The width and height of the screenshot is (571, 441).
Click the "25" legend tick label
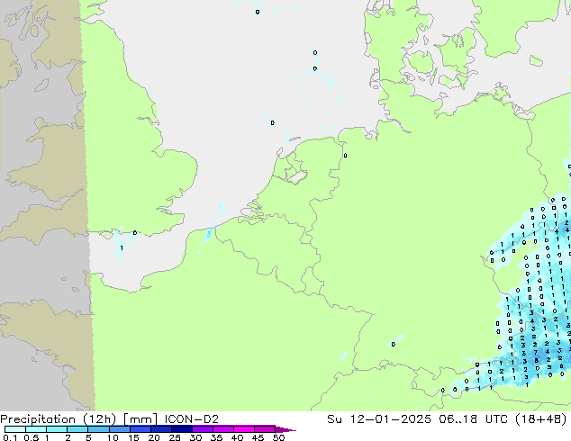[175, 437]
